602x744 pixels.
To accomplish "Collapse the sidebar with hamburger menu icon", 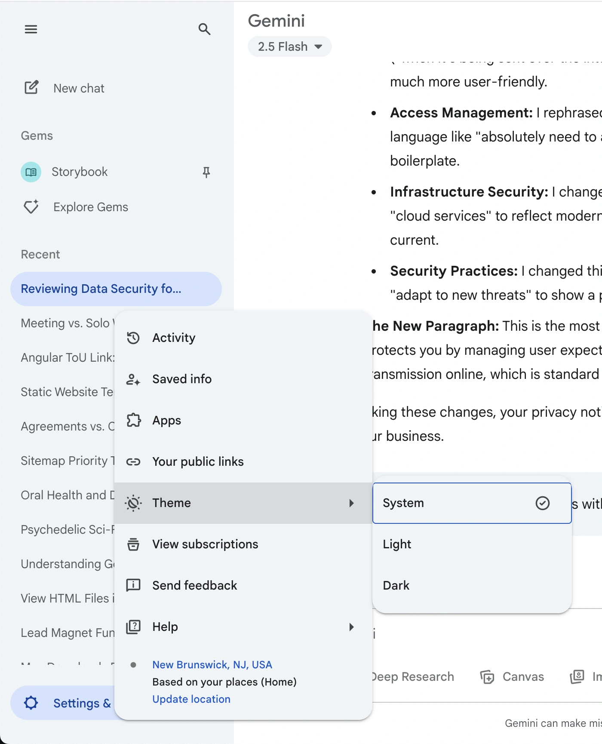I will pyautogui.click(x=31, y=29).
